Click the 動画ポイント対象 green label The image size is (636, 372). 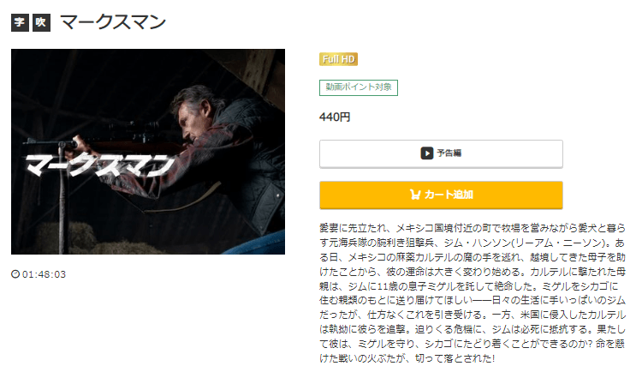359,87
